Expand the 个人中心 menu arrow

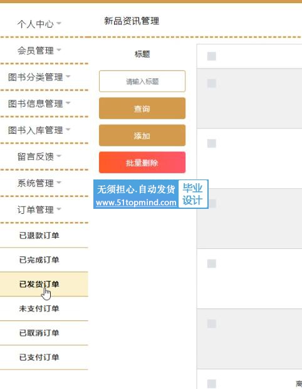pos(59,24)
